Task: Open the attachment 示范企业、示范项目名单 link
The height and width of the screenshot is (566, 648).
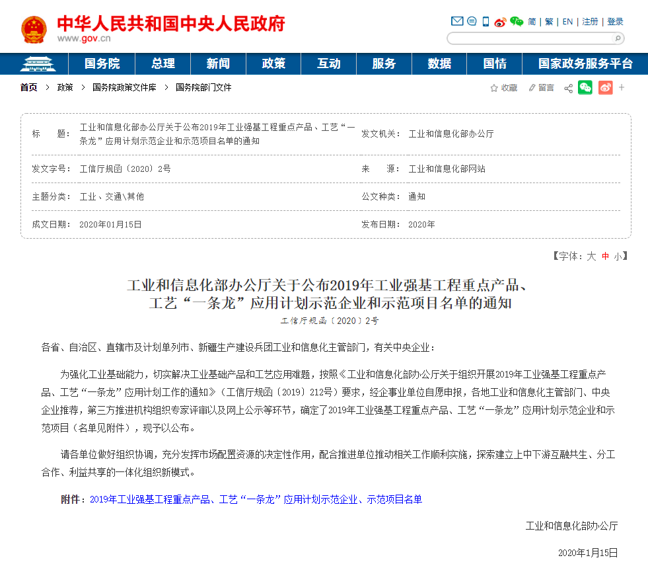Action: click(256, 499)
